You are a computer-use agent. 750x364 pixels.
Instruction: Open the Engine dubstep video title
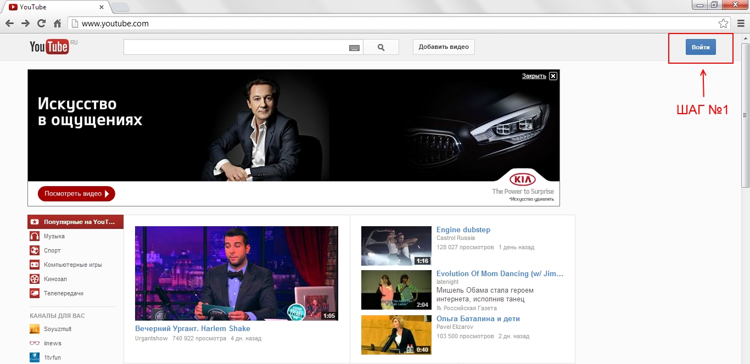tap(463, 229)
